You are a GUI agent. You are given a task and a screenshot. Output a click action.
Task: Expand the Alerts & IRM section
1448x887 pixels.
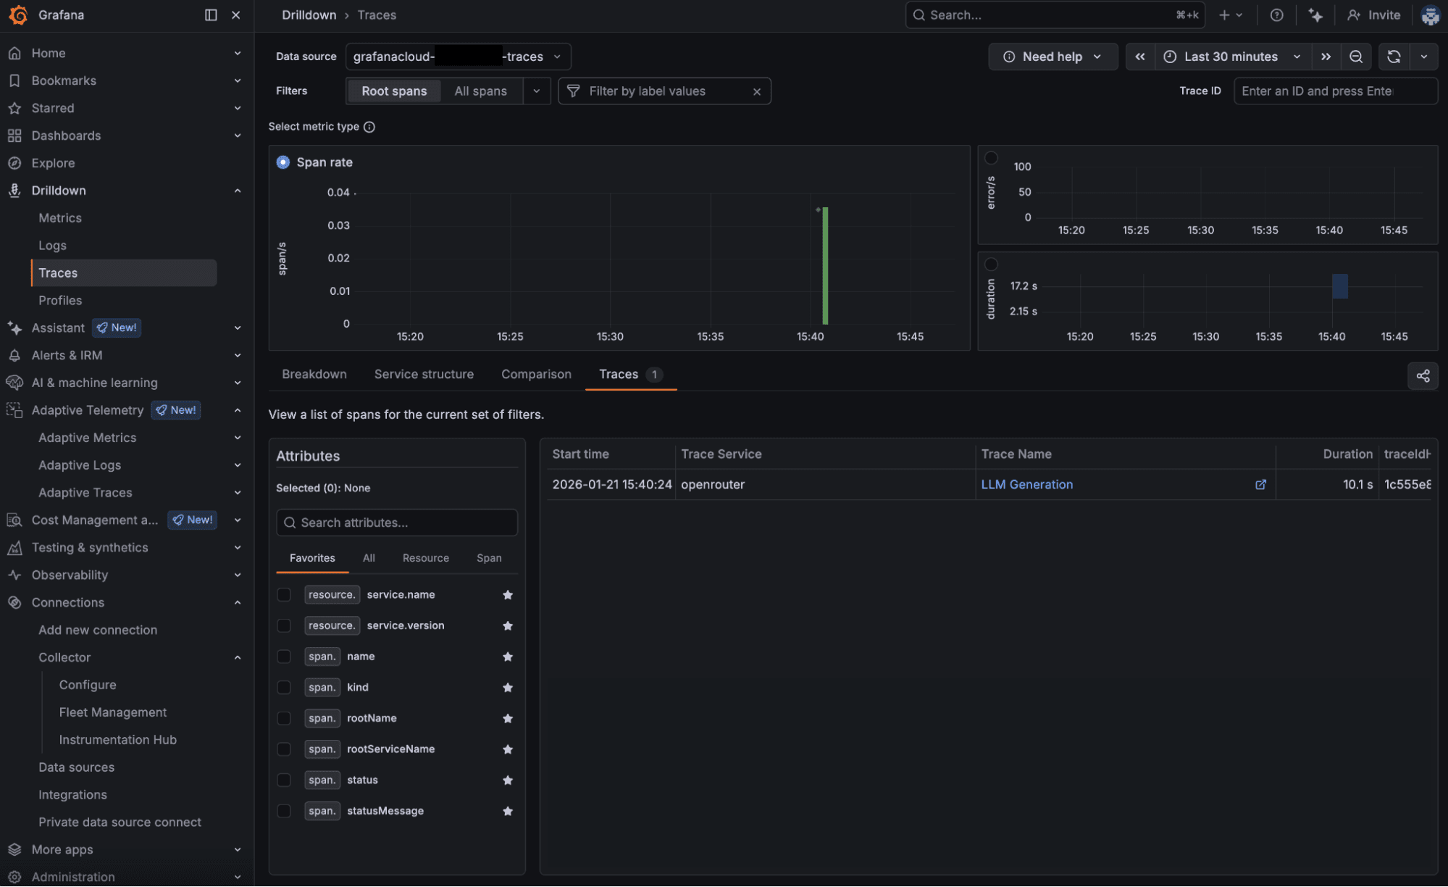(237, 356)
